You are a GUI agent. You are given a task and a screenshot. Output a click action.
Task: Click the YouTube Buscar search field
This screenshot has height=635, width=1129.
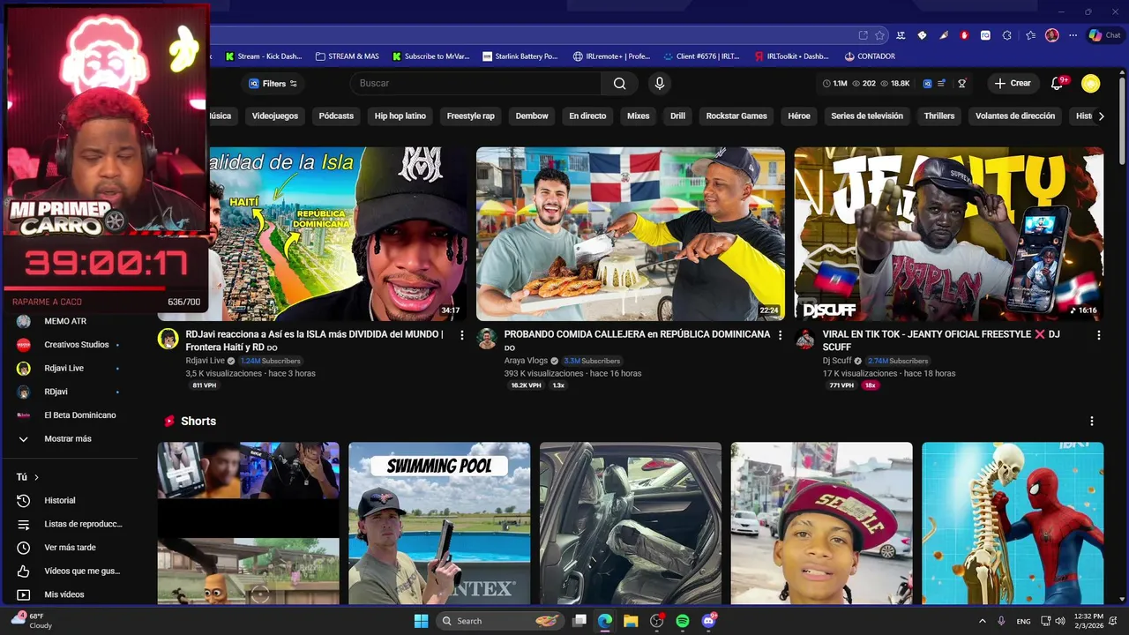coord(476,83)
